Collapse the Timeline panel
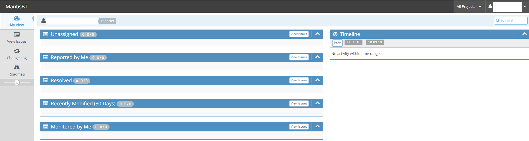 click(525, 34)
